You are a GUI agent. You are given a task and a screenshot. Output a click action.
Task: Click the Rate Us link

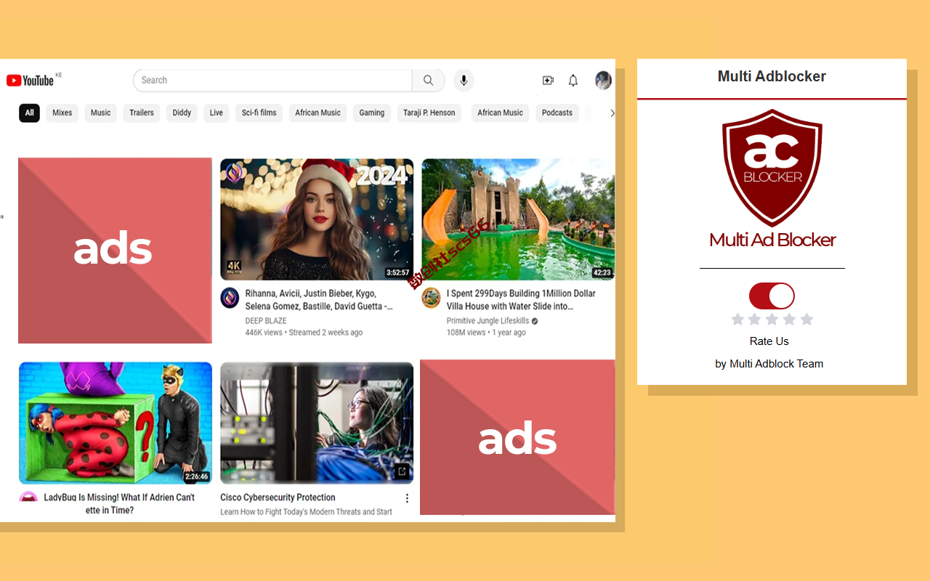(x=769, y=341)
